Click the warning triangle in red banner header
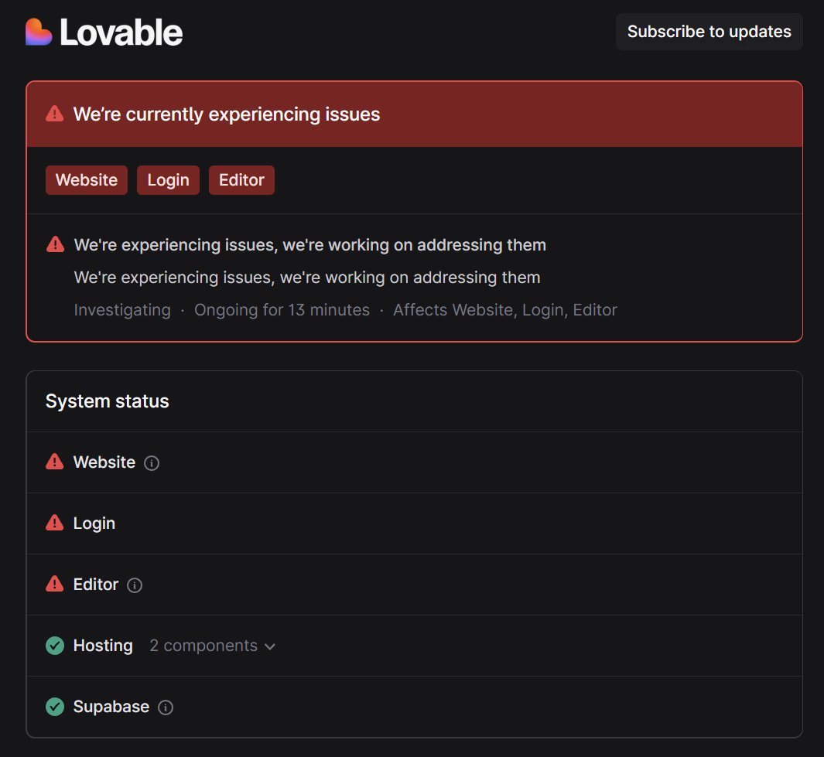Viewport: 824px width, 757px height. (55, 114)
